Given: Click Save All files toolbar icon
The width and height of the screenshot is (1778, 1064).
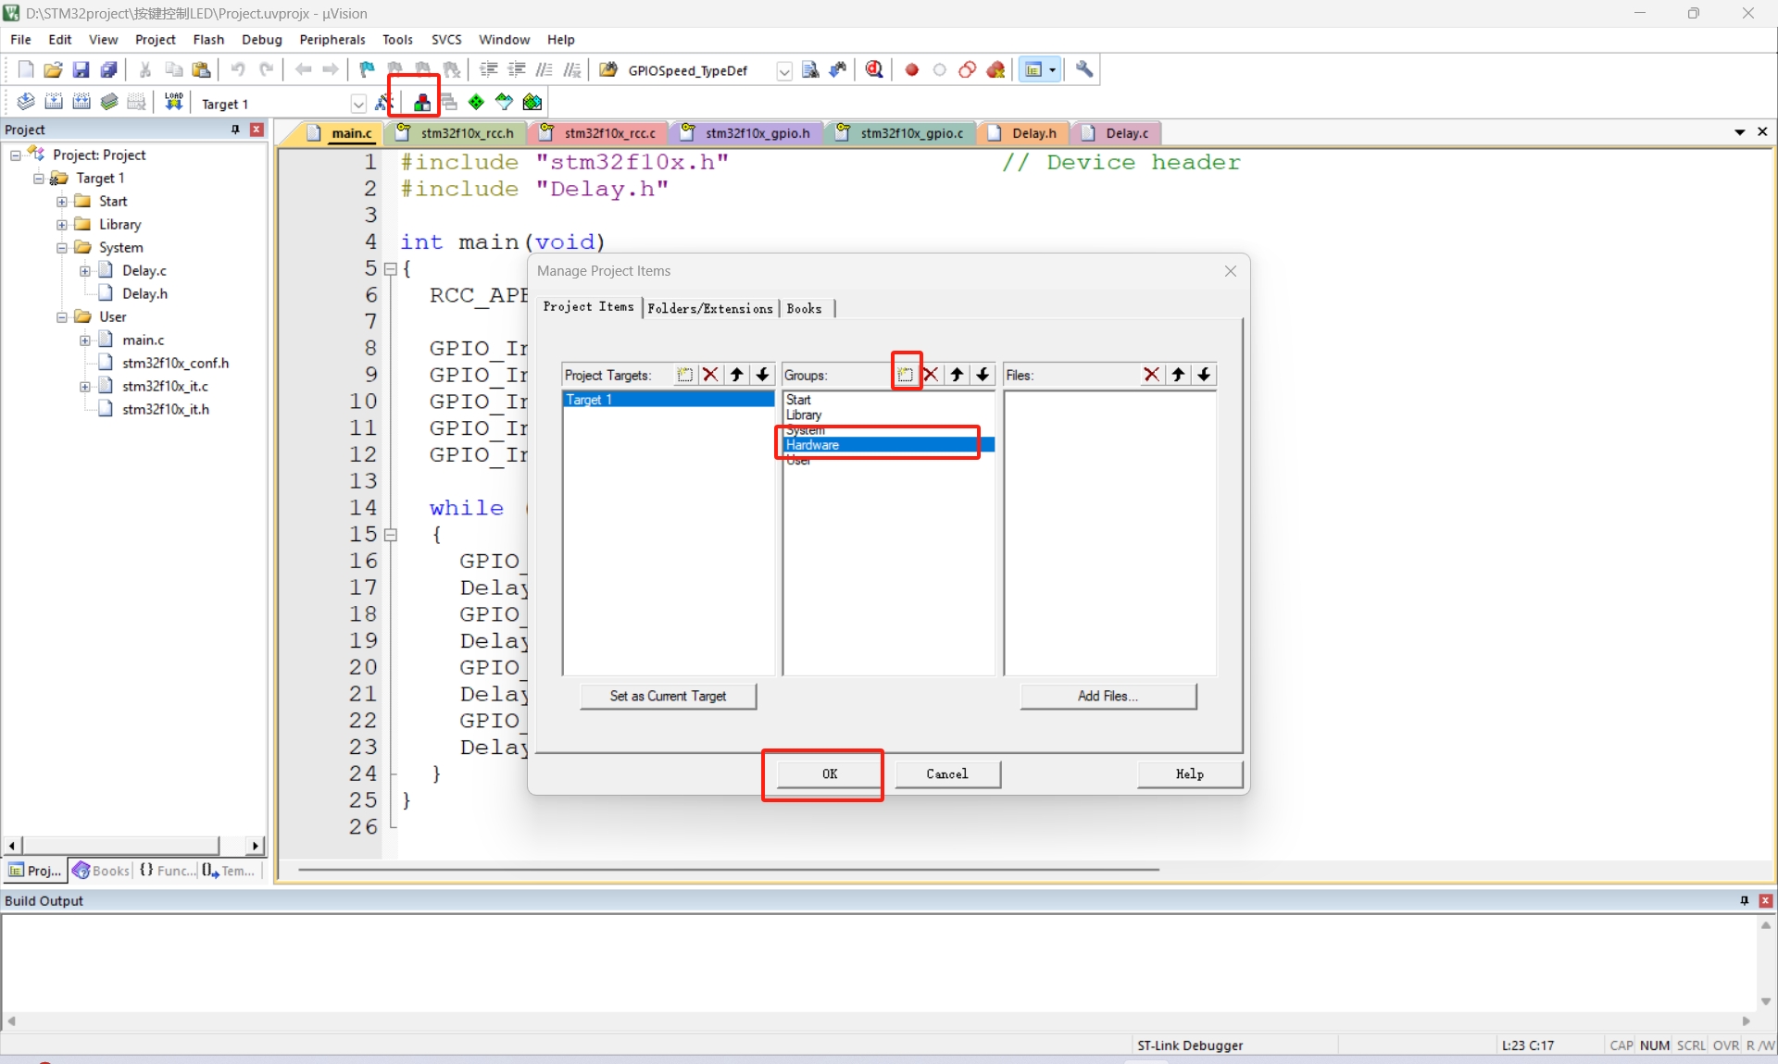Looking at the screenshot, I should [x=108, y=70].
